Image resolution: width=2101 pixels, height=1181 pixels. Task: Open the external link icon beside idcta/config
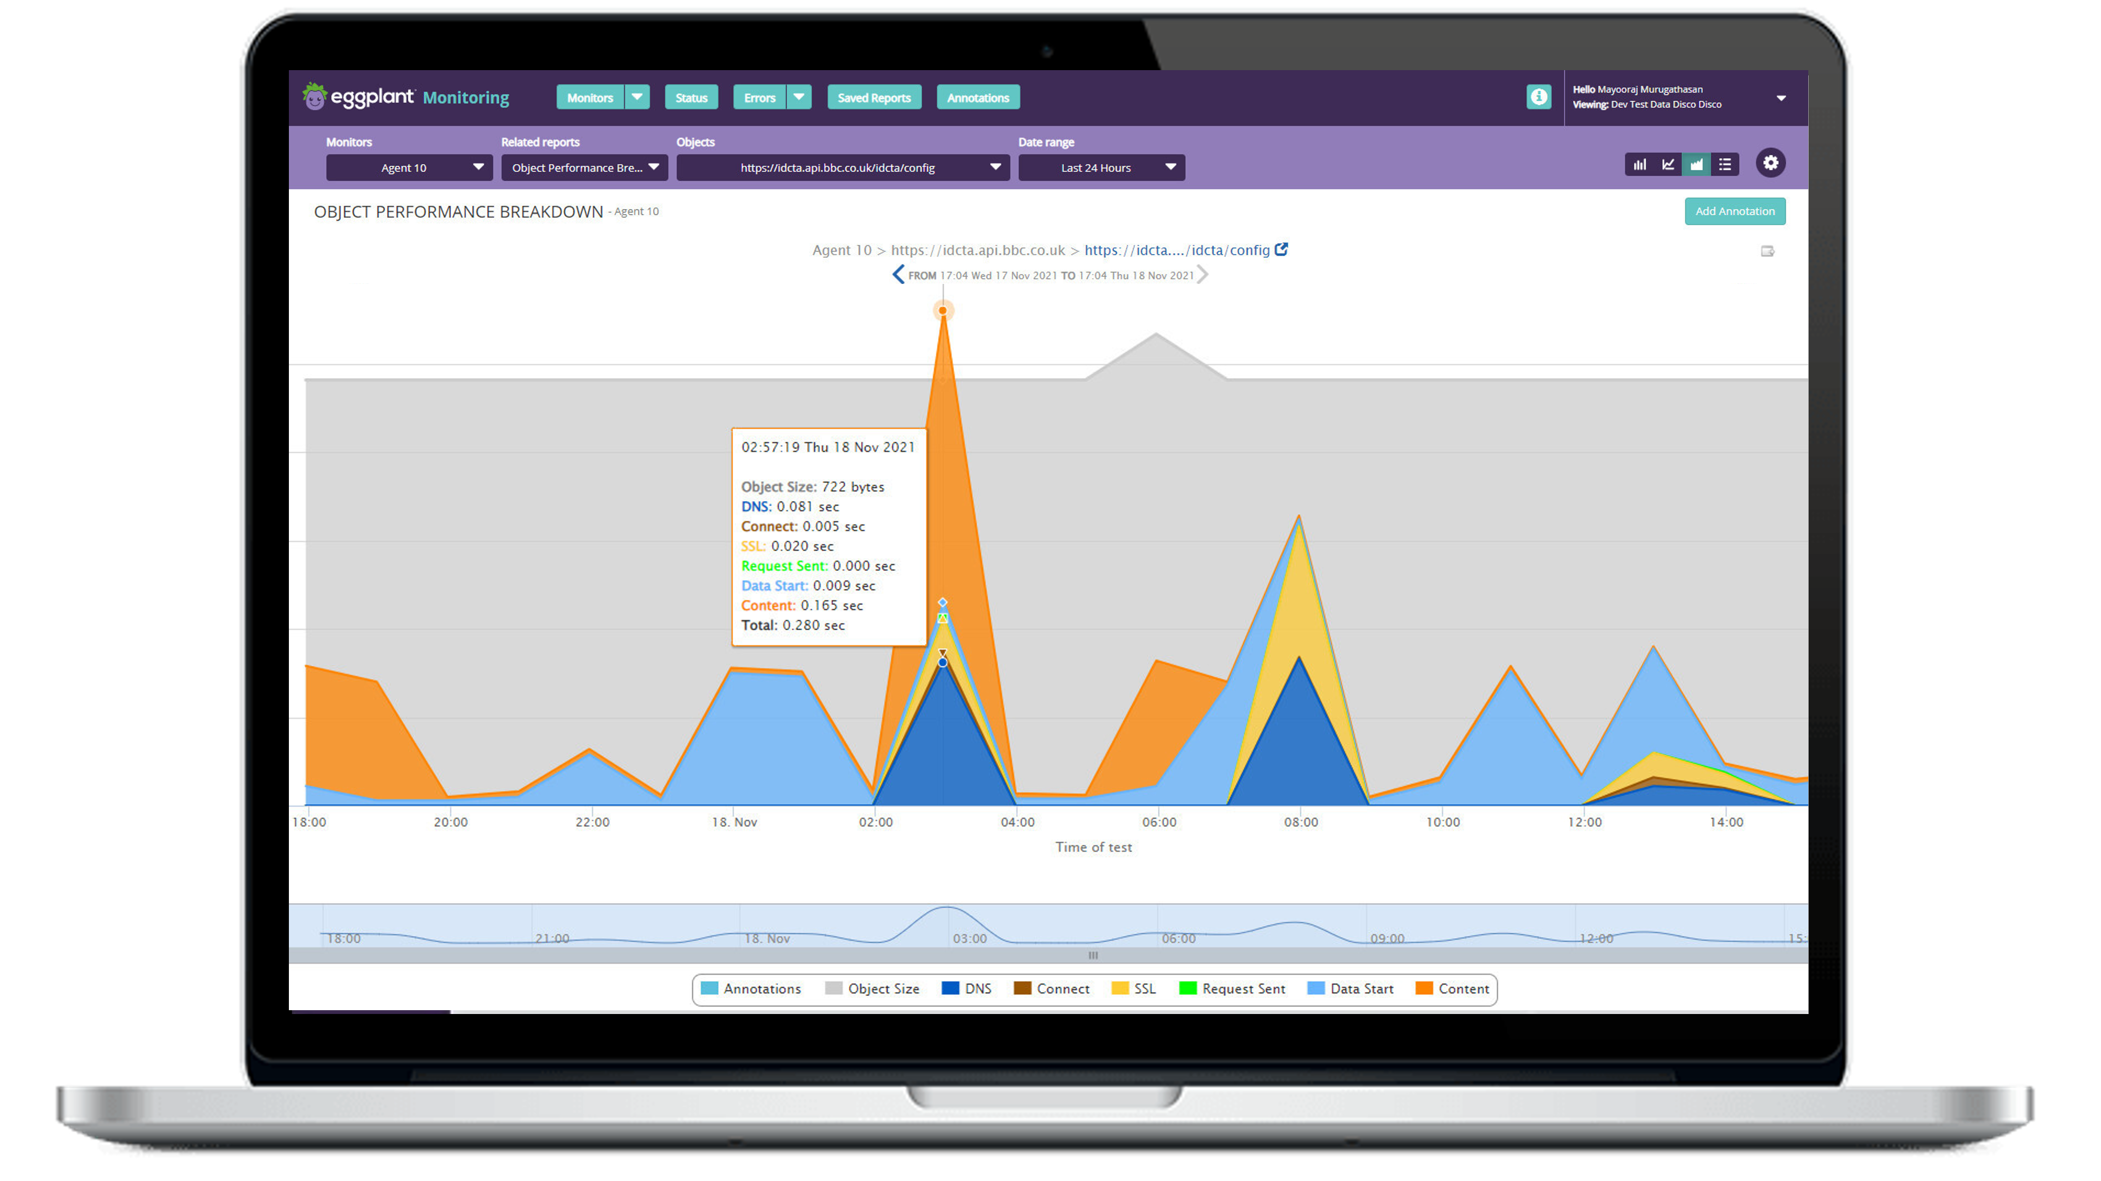[1281, 250]
